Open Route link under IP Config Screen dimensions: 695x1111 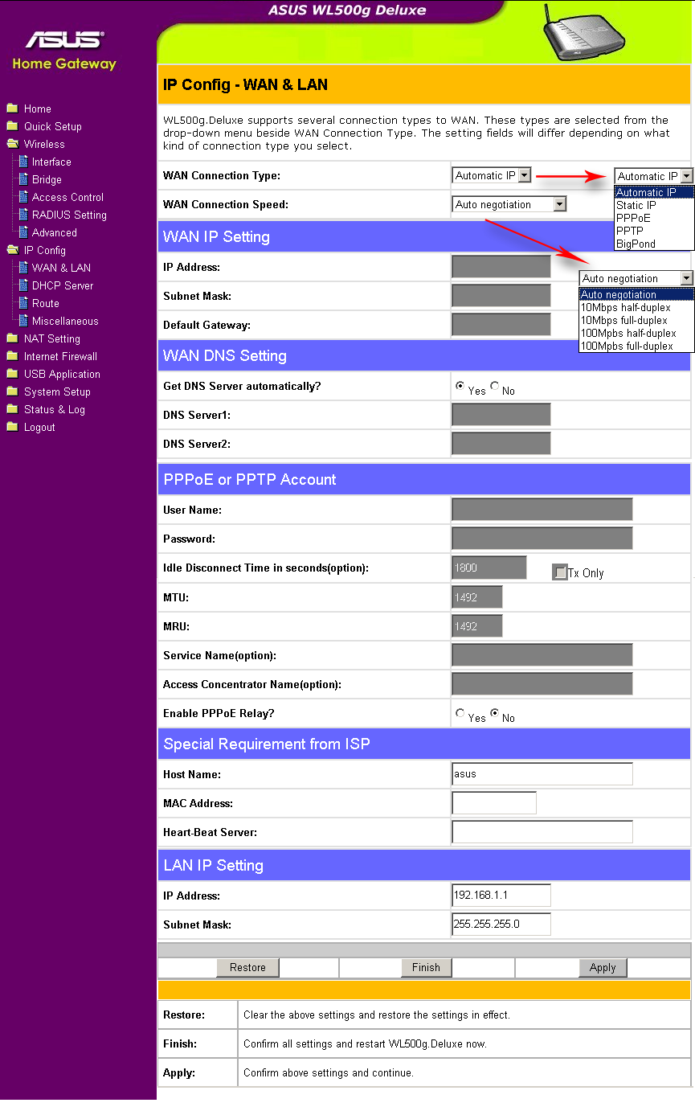[x=46, y=303]
